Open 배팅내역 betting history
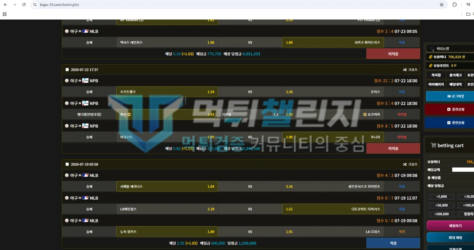Viewport: 474px width, 250px height. 456,85
